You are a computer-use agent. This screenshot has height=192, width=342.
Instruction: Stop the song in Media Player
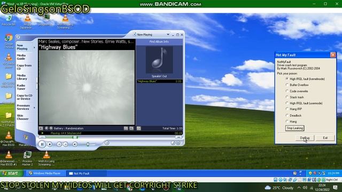pyautogui.click(x=50, y=144)
